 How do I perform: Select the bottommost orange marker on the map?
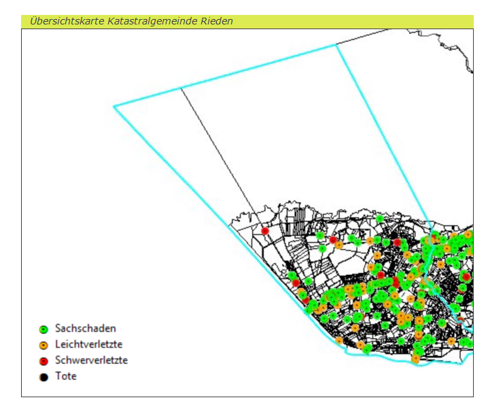point(415,359)
